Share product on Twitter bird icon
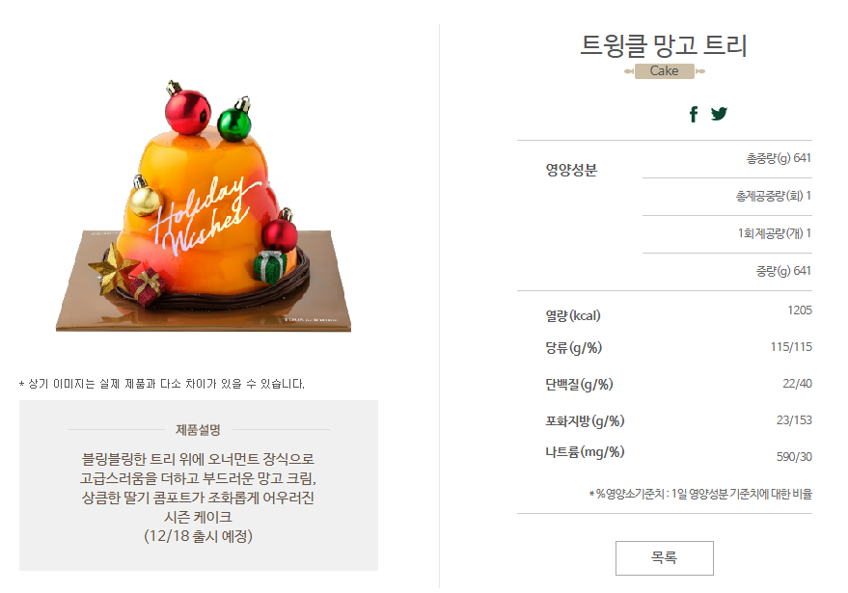Image resolution: width=848 pixels, height=593 pixels. 719,114
